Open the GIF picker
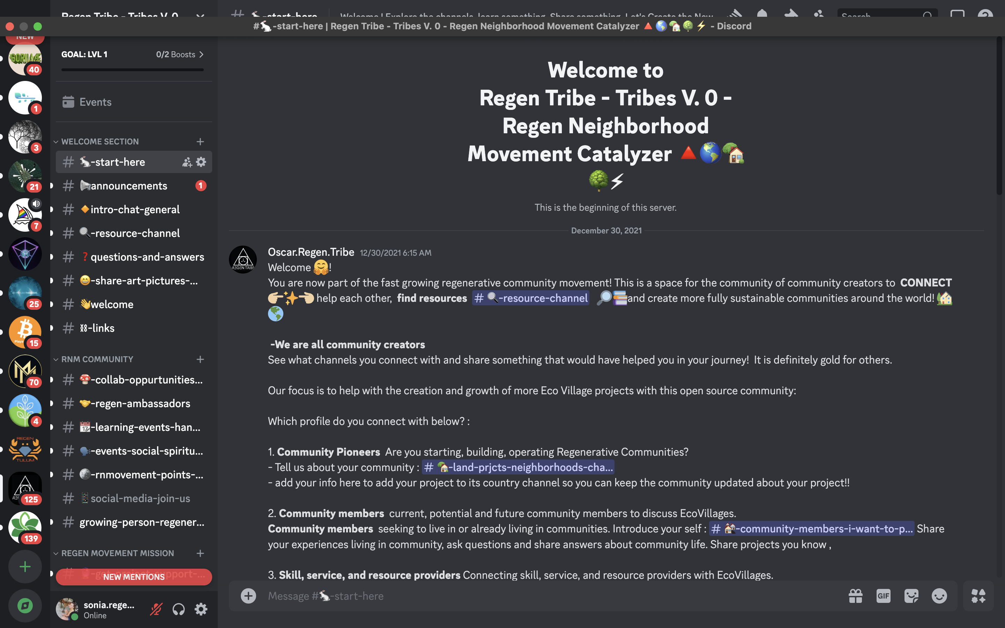The image size is (1005, 628). (x=883, y=596)
